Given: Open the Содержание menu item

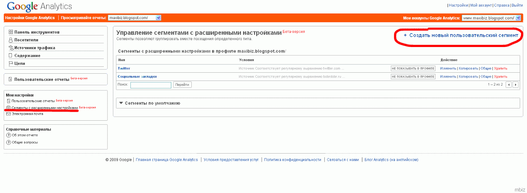Looking at the screenshot, I should pyautogui.click(x=27, y=56).
